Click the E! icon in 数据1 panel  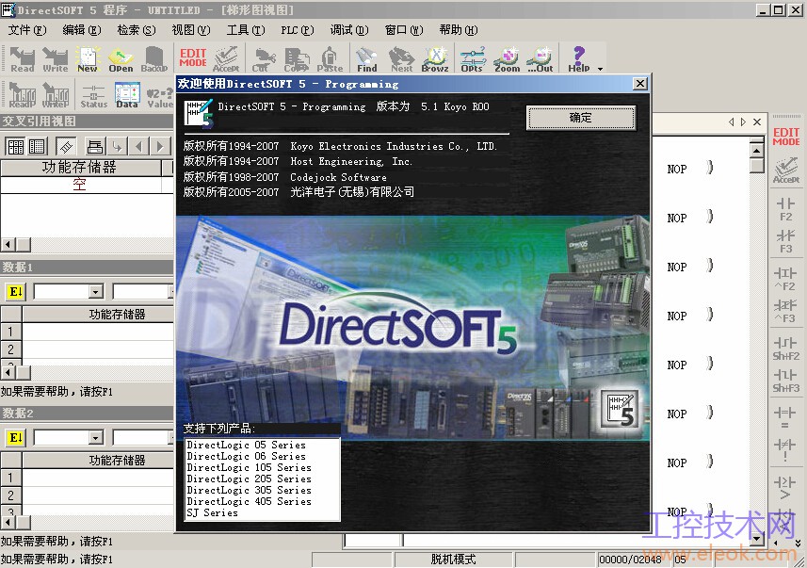click(x=16, y=292)
